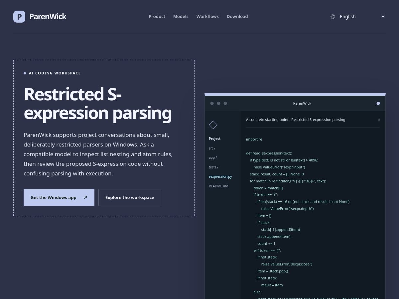Select the README.md file
The height and width of the screenshot is (299, 399).
click(x=218, y=186)
